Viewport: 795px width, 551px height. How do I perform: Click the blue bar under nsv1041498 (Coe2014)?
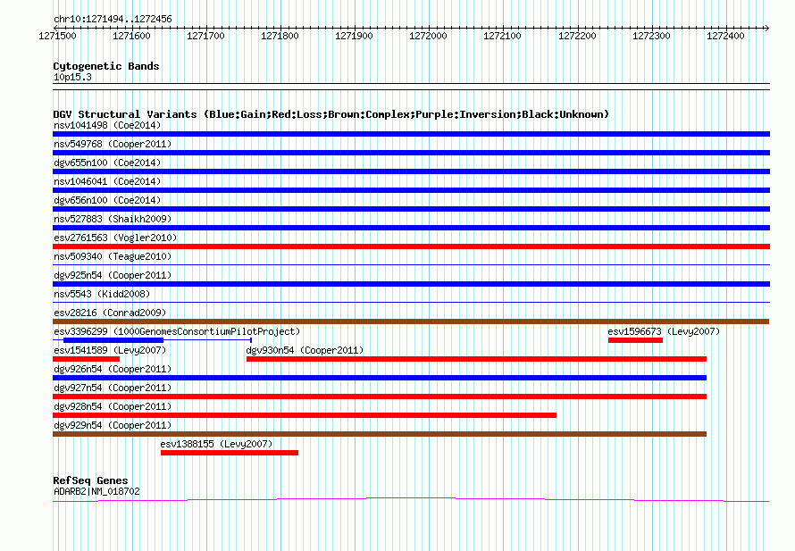coord(411,134)
